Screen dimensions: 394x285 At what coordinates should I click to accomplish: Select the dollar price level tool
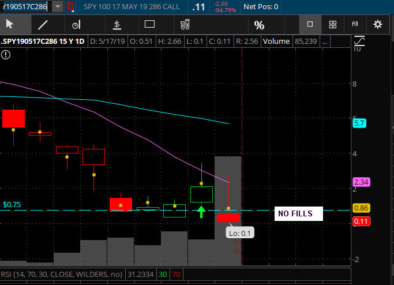pos(117,24)
